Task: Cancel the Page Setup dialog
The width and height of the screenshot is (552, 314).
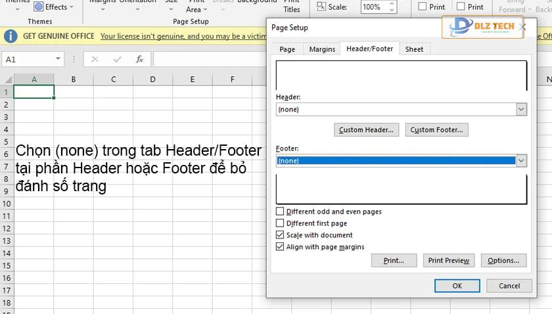Action: (x=509, y=286)
